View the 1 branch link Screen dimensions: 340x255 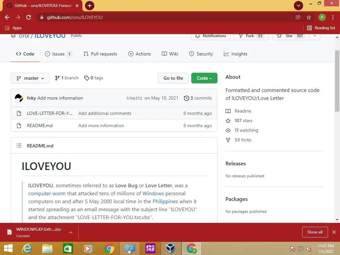click(67, 78)
